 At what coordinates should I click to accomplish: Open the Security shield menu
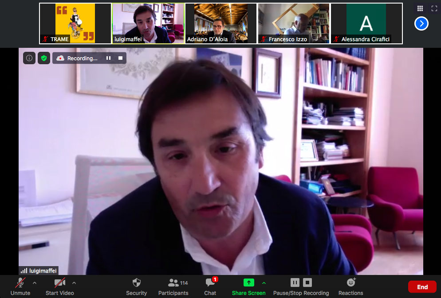click(x=136, y=286)
